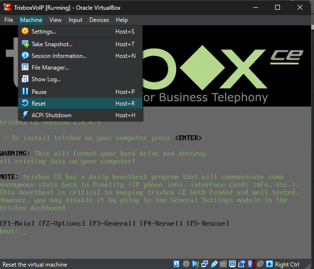Click the File Manager list icon

pos(25,67)
